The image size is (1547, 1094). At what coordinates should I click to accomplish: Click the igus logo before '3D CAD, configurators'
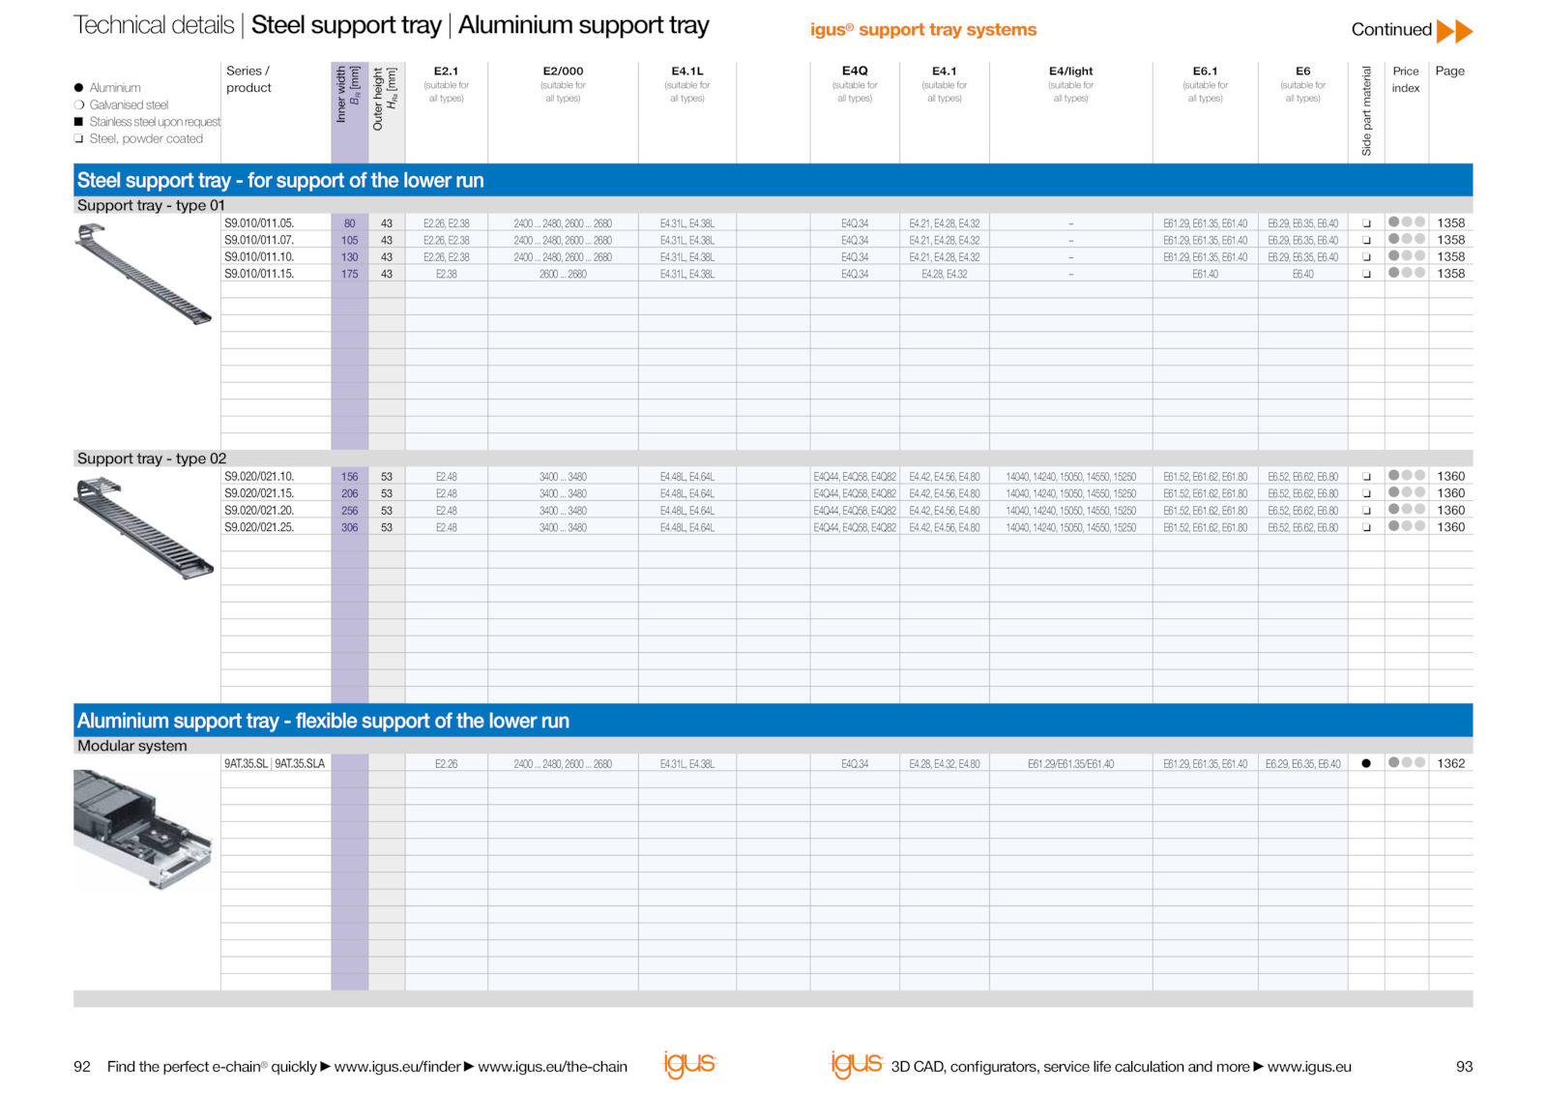(x=857, y=1064)
